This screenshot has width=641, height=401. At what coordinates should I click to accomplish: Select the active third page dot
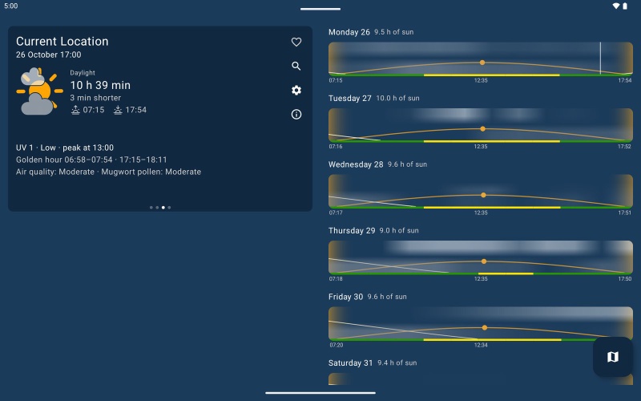pyautogui.click(x=163, y=208)
